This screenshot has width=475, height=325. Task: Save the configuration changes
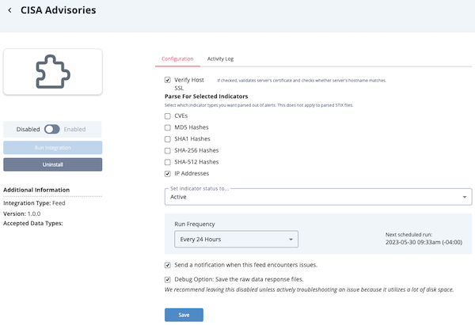tap(184, 315)
